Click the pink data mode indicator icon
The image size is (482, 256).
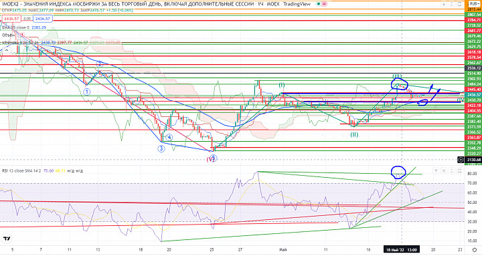pos(325,4)
